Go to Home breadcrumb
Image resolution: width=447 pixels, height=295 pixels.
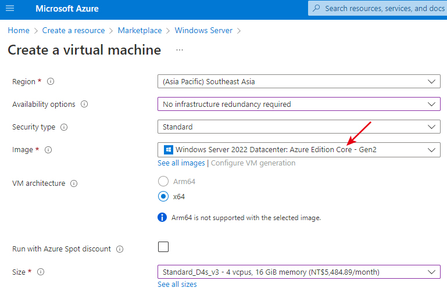coord(19,30)
